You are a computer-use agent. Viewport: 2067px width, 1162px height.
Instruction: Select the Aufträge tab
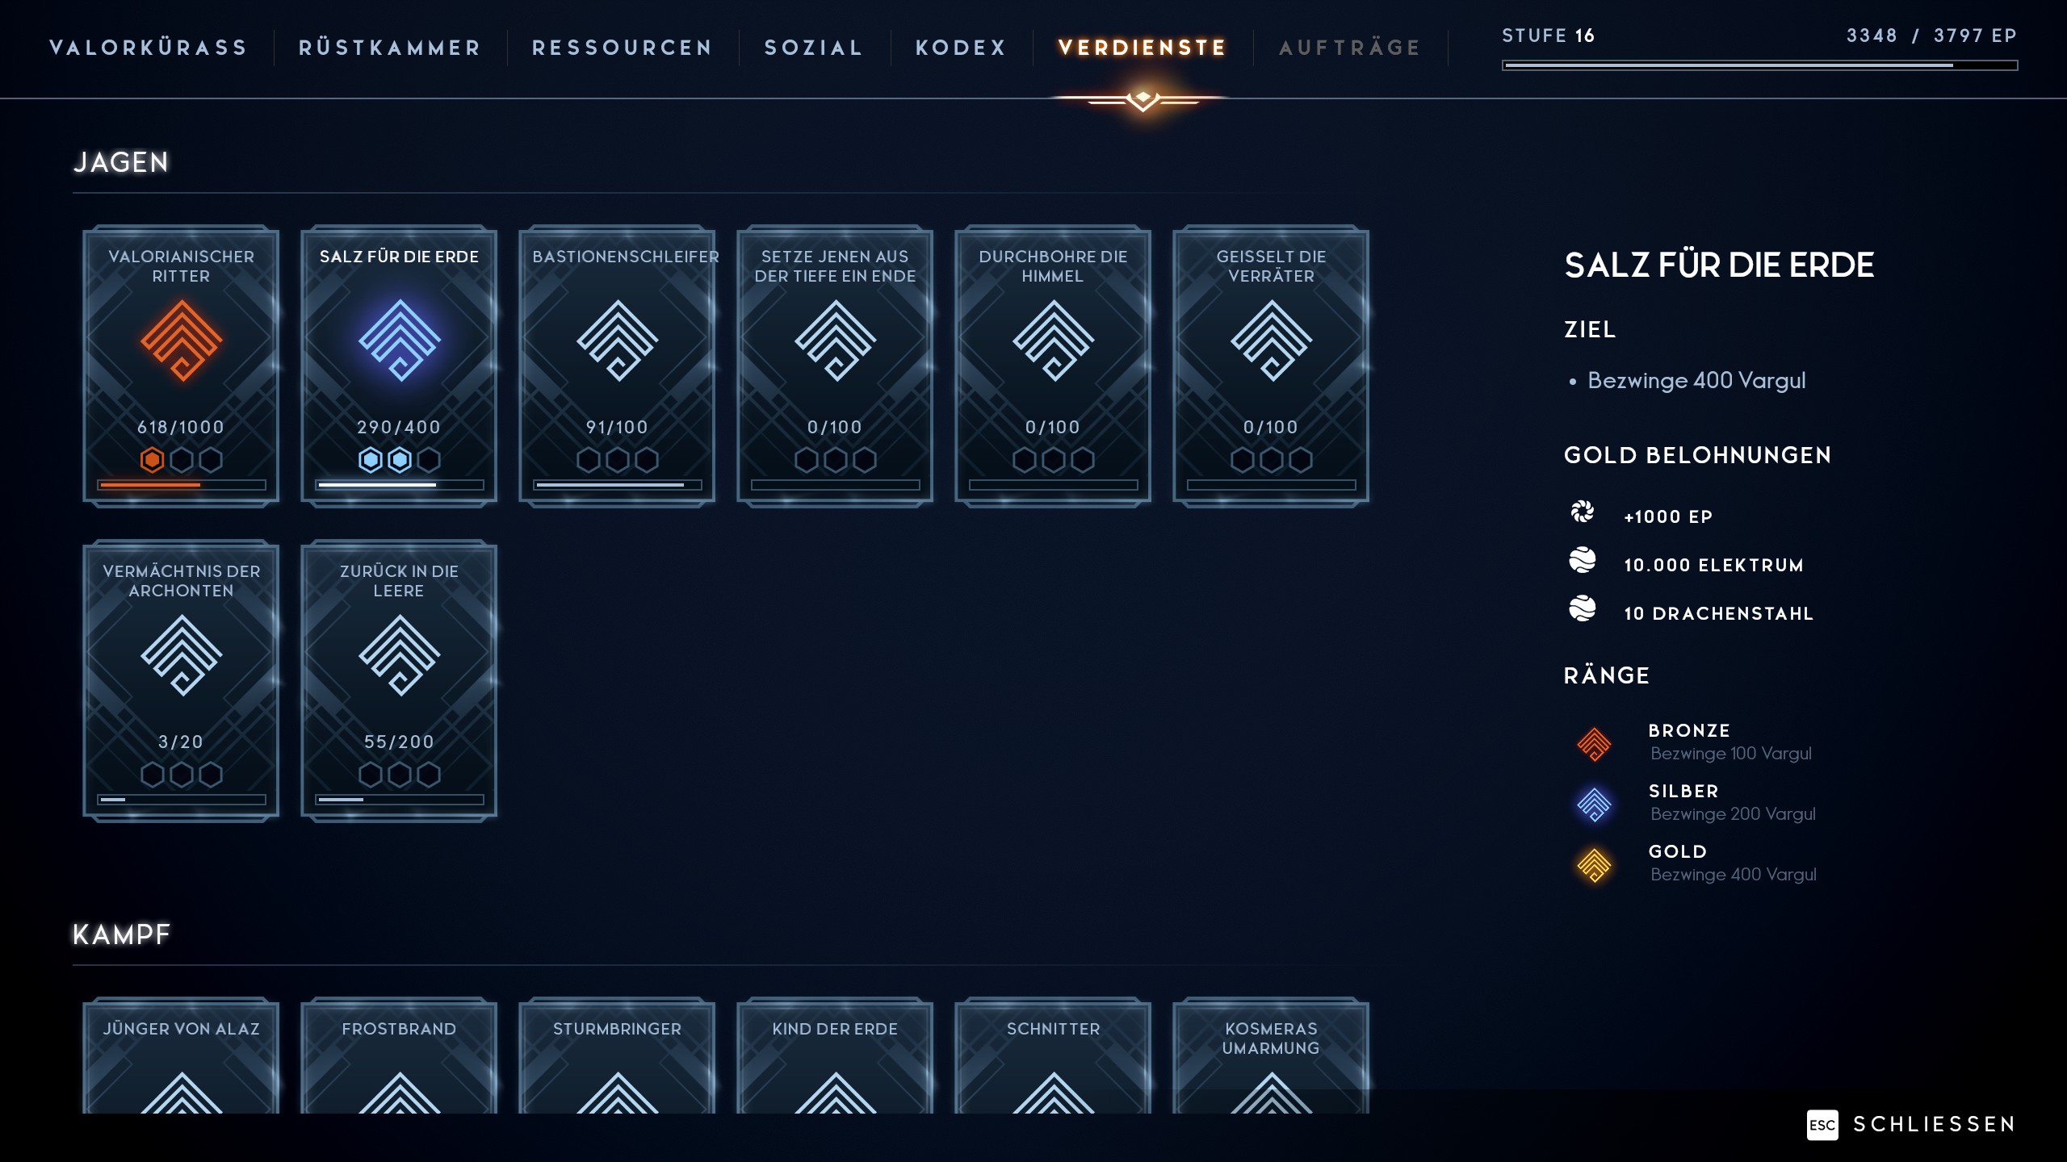tap(1350, 48)
